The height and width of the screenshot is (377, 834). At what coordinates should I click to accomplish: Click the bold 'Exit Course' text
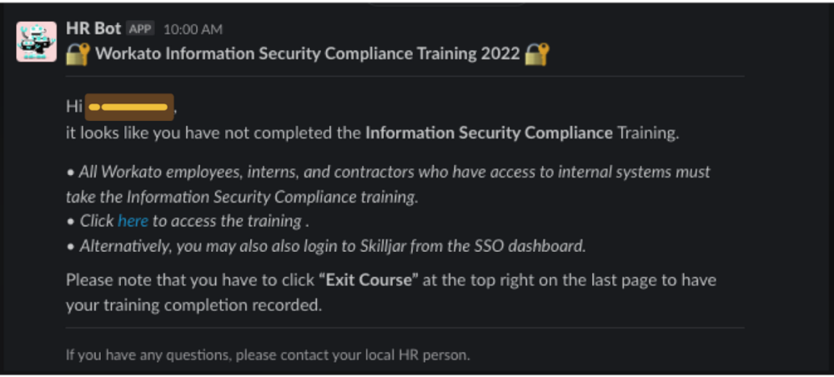tap(367, 280)
